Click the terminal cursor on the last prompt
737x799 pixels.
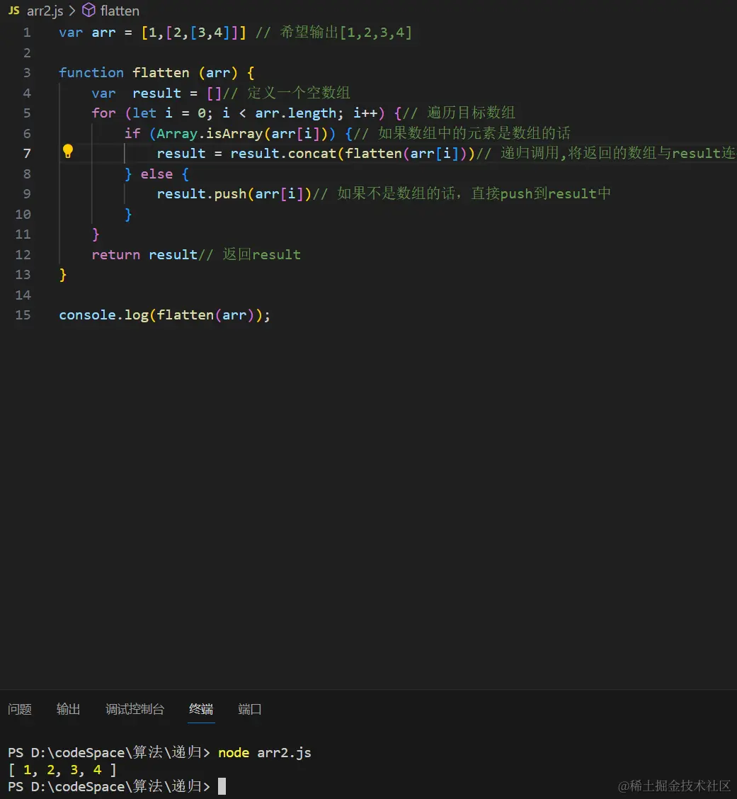(222, 786)
